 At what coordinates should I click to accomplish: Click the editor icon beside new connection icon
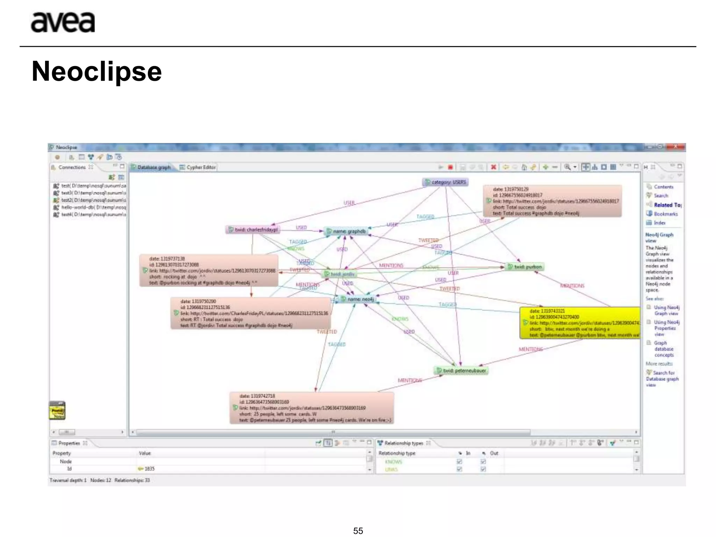coord(121,177)
